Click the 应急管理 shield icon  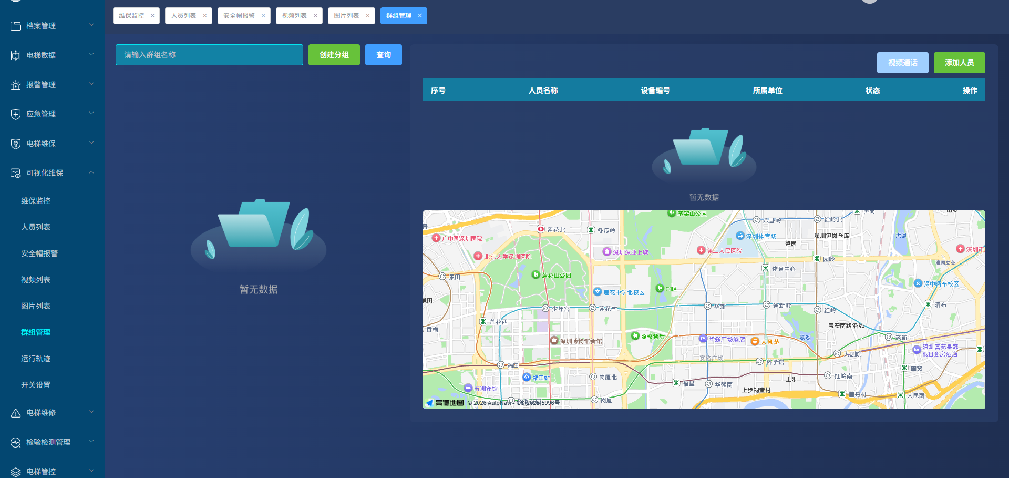[x=16, y=114]
